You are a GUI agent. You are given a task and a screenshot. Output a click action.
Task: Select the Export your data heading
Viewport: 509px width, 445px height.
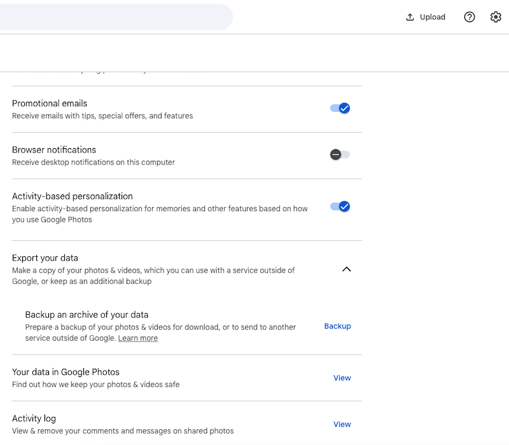click(x=45, y=258)
